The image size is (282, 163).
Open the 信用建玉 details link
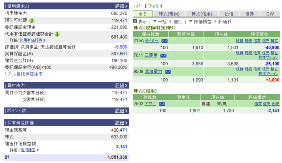(x=28, y=150)
